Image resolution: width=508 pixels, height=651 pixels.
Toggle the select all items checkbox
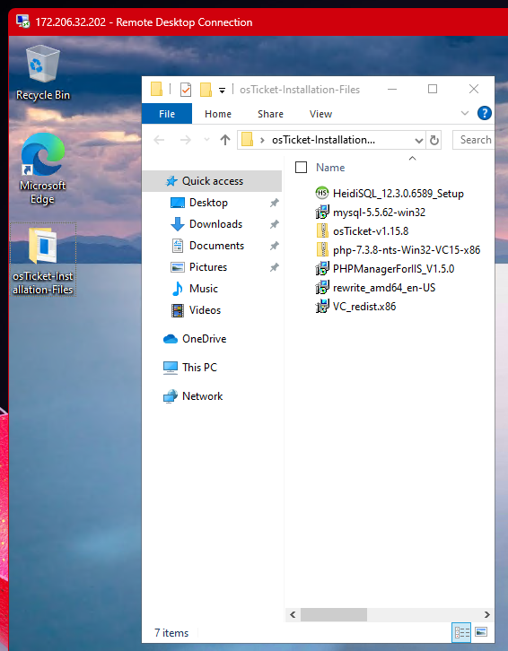click(301, 168)
